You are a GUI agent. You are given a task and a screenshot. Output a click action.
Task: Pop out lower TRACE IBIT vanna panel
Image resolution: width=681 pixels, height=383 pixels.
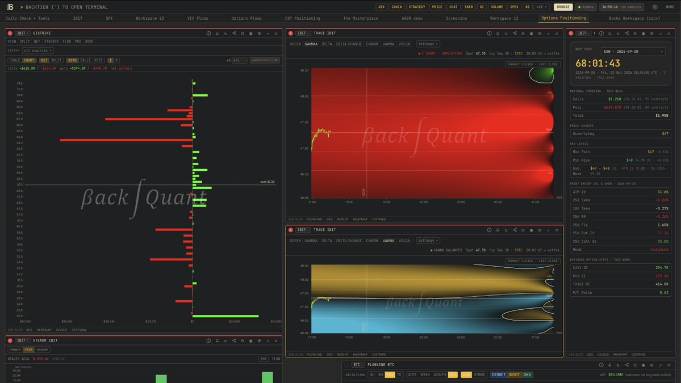(x=548, y=230)
